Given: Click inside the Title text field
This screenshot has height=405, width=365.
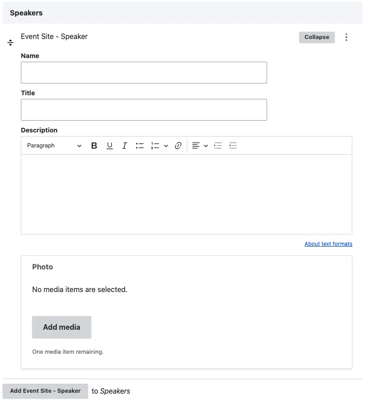Looking at the screenshot, I should click(144, 110).
